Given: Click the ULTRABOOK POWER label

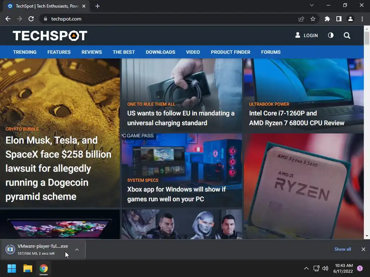Looking at the screenshot, I should point(269,104).
